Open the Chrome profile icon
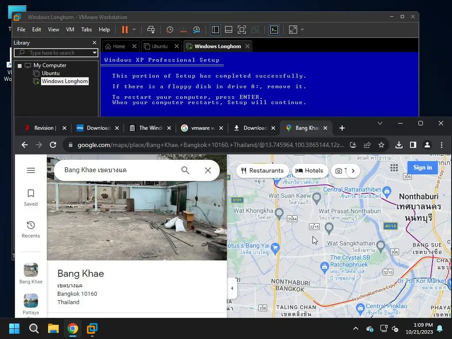Screen dimensions: 452x339 427,145
